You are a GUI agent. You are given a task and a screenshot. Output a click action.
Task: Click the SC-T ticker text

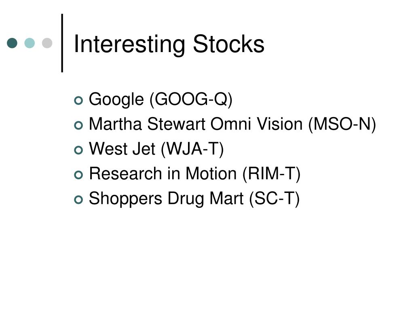tap(275, 199)
